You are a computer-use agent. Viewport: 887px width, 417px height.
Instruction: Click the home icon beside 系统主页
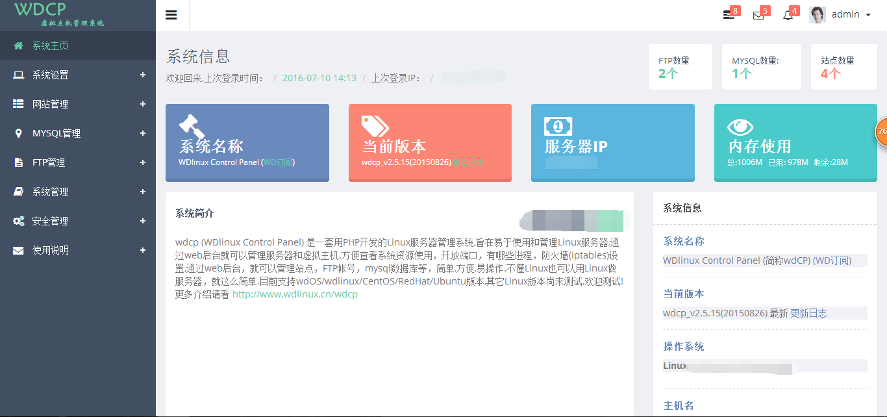[19, 45]
